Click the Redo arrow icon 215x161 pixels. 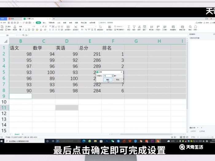point(24,23)
